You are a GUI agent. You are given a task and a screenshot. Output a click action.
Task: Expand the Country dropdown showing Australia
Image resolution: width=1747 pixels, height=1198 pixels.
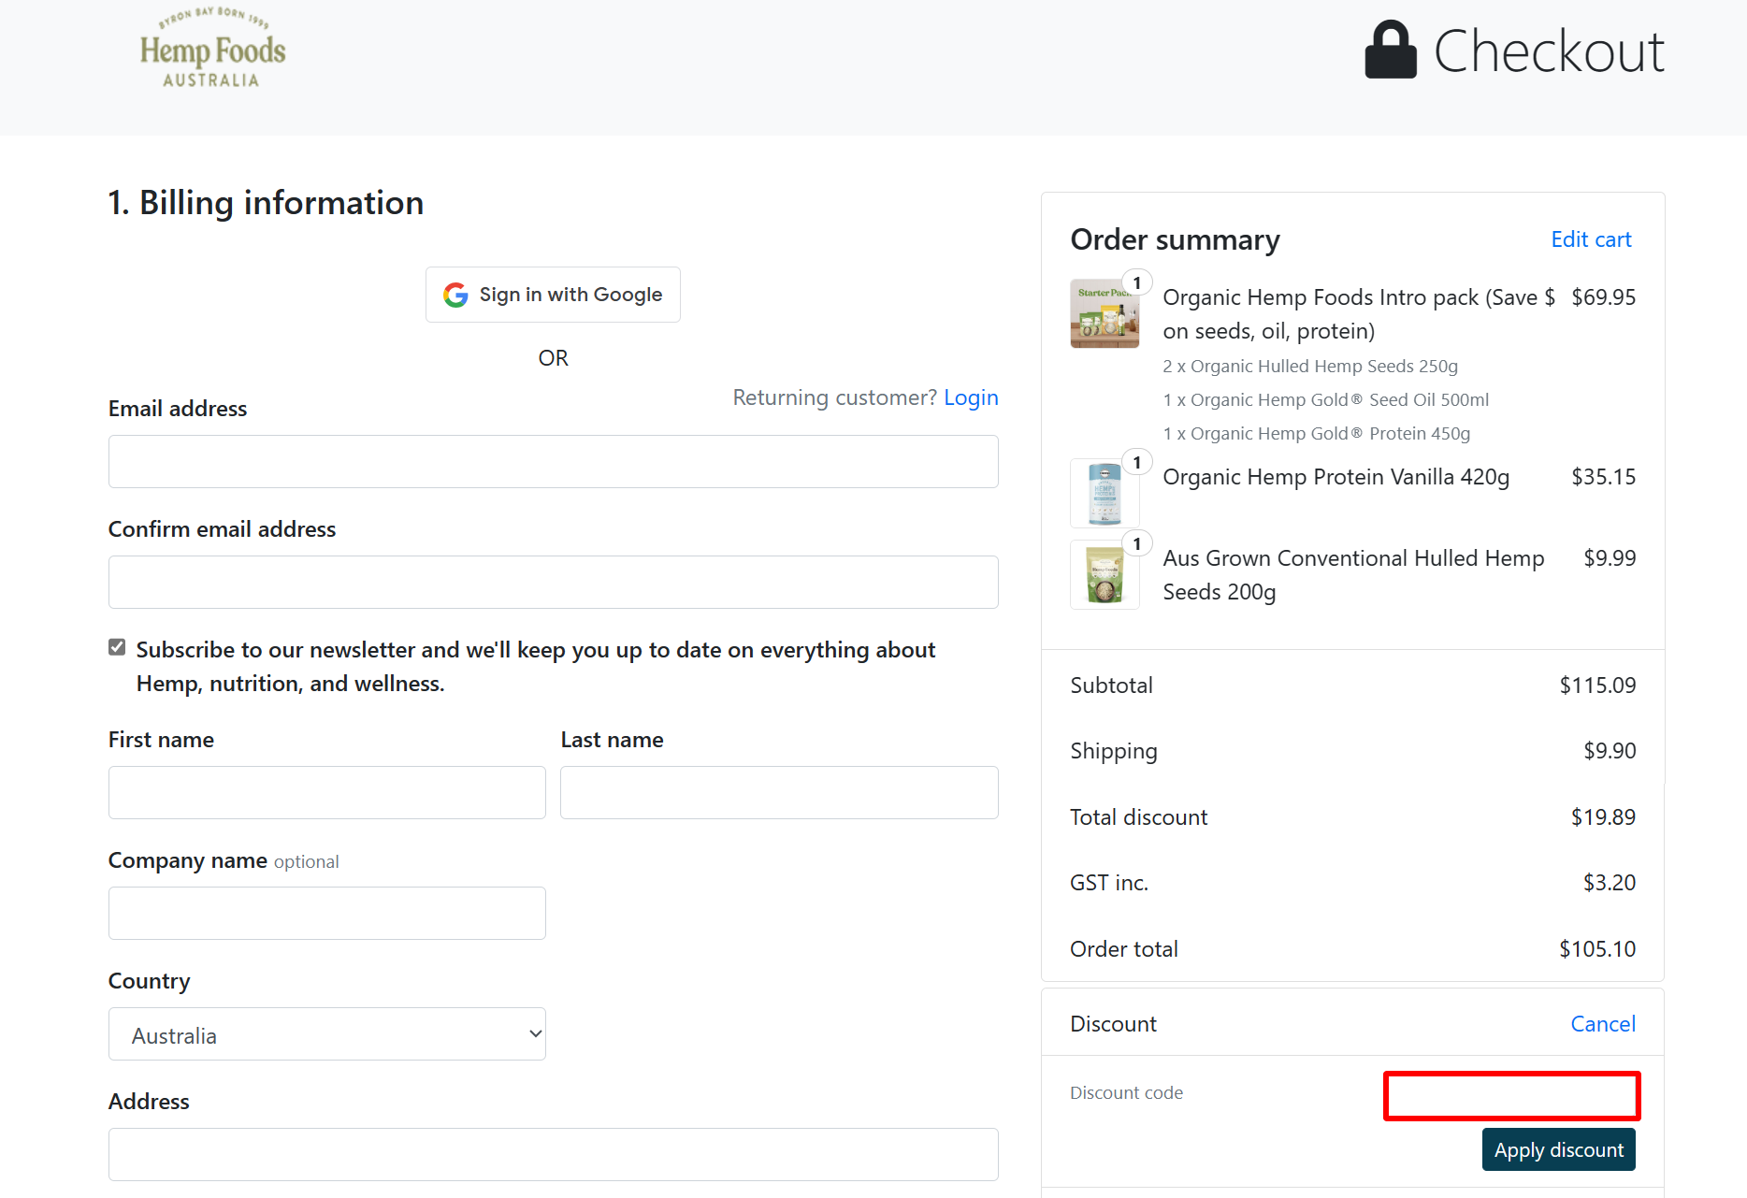(x=327, y=1034)
